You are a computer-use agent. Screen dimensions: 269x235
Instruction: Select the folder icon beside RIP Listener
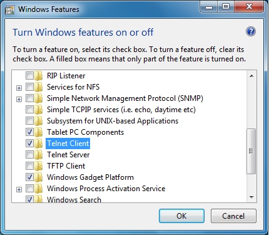pyautogui.click(x=39, y=76)
